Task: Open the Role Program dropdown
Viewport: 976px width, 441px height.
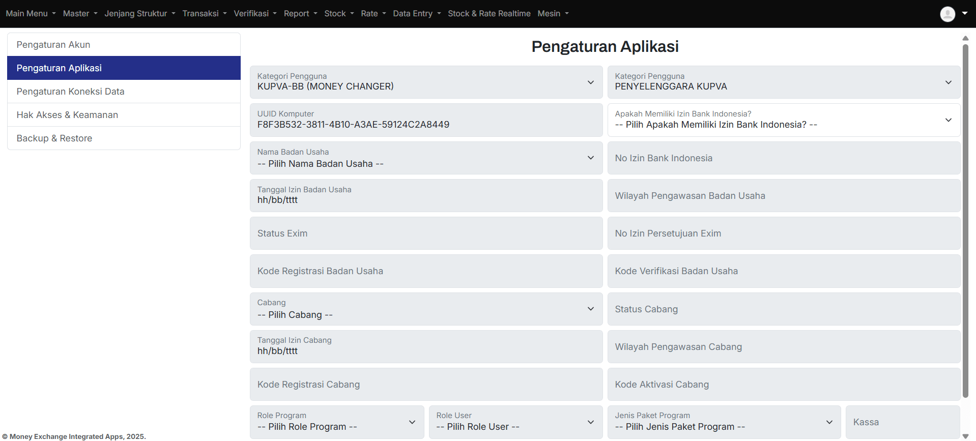Action: coord(336,422)
